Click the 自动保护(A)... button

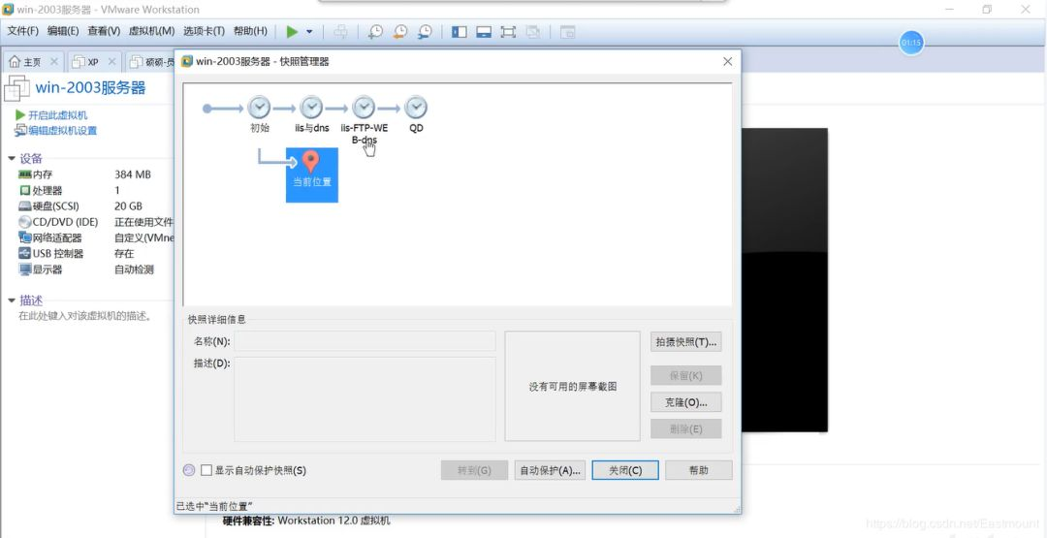tap(551, 470)
